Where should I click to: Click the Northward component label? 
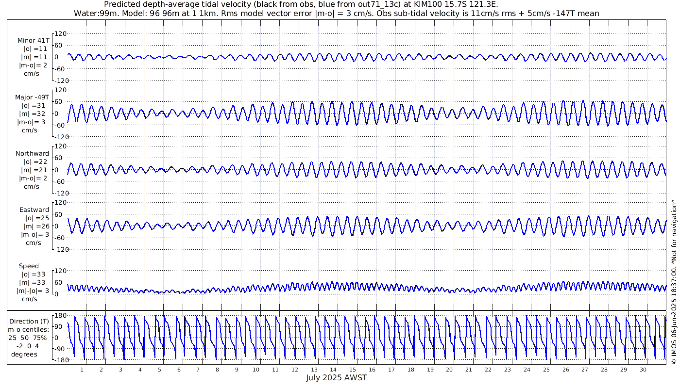pos(33,153)
